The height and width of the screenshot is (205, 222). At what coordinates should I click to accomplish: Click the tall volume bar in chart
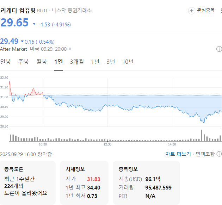click(x=202, y=136)
